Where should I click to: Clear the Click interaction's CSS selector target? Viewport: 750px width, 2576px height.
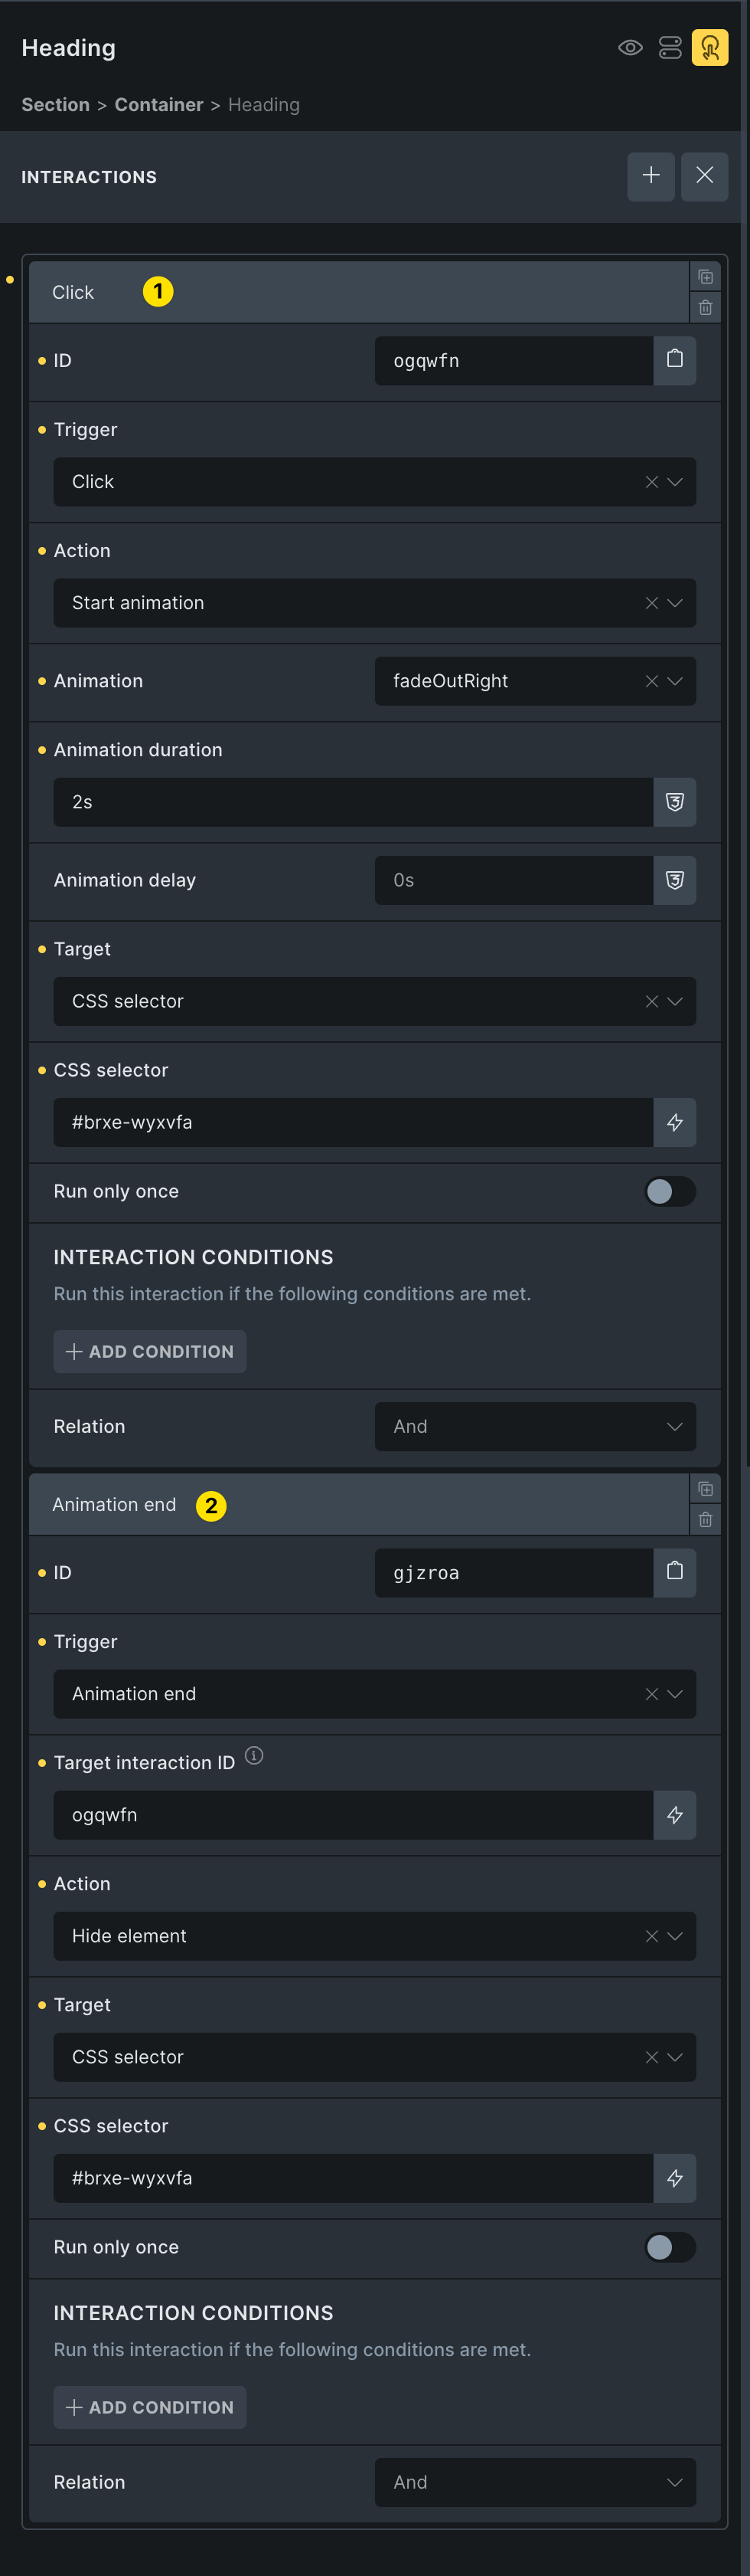pos(651,1001)
